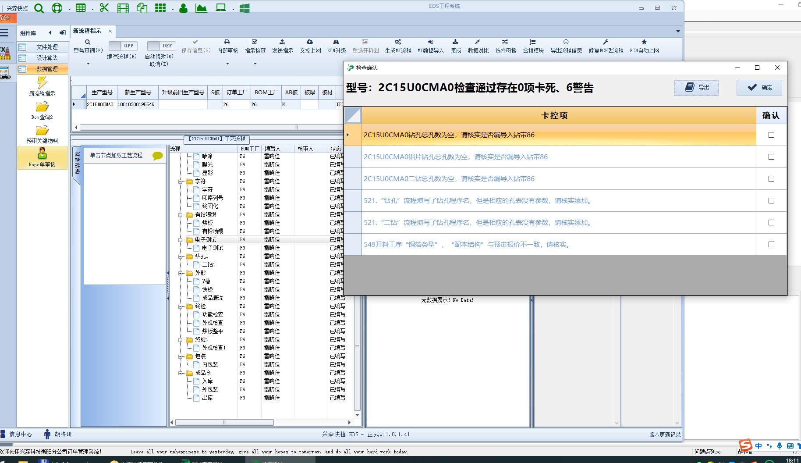Select 生产型号 cell 2C15U0CMA0
The height and width of the screenshot is (463, 801).
pos(100,104)
